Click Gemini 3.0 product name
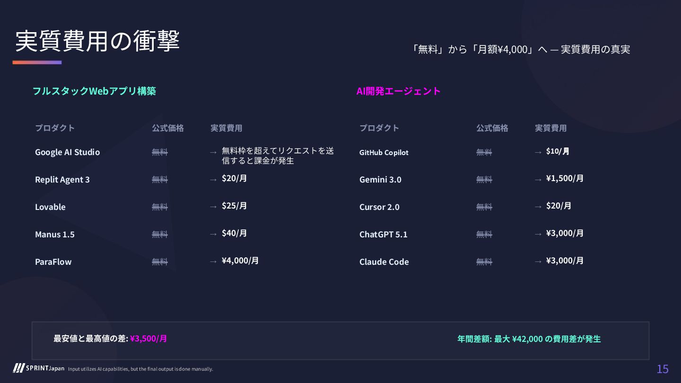The image size is (681, 383). pyautogui.click(x=380, y=179)
